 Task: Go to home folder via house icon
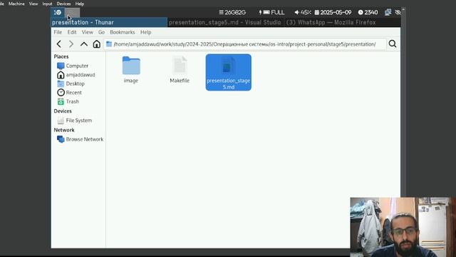(97, 44)
